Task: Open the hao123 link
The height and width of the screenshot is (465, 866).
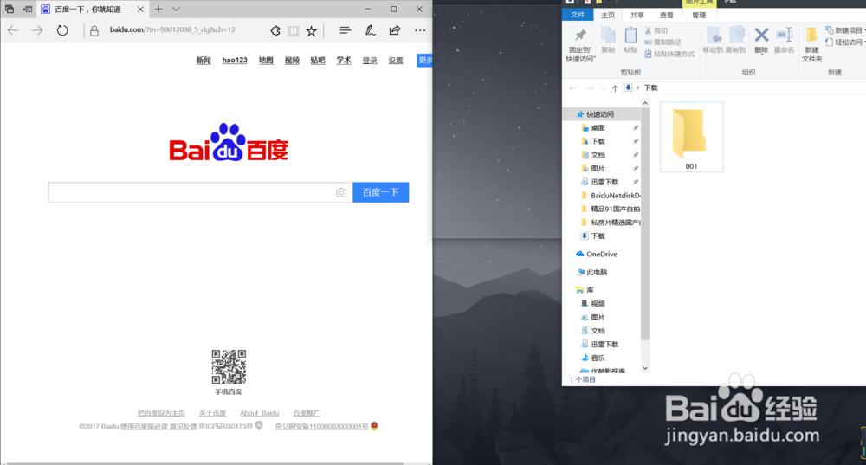Action: click(x=235, y=61)
